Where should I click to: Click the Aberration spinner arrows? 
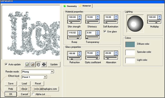[x=116, y=53]
